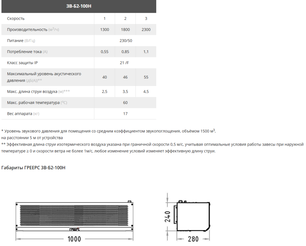This screenshot has height=246, width=306.
Task: Select the Питание row label
Action: tap(21, 41)
